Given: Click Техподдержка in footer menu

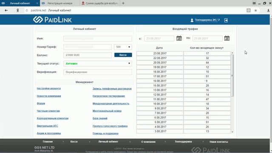Looking at the screenshot, I should pyautogui.click(x=183, y=142).
